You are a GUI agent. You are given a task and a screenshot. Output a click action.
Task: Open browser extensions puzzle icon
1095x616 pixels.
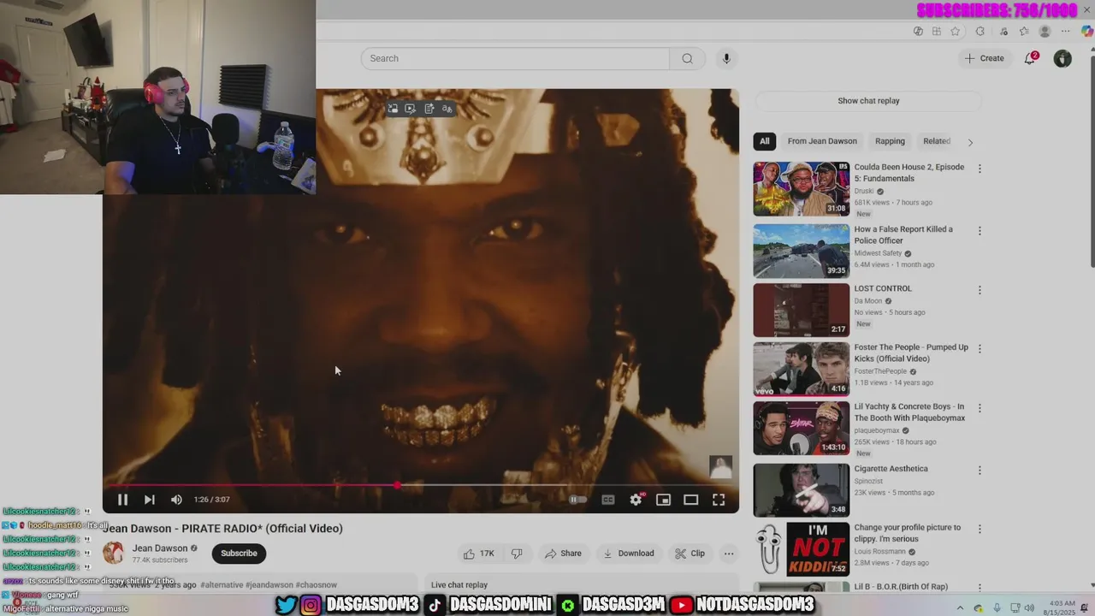[x=980, y=32]
